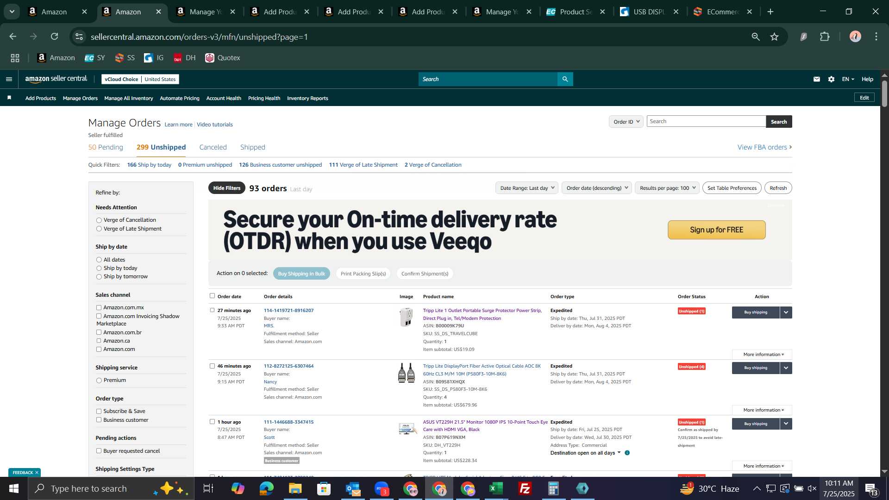Image resolution: width=889 pixels, height=500 pixels.
Task: Expand More information for order 112-8272125-6307464
Action: click(x=762, y=410)
